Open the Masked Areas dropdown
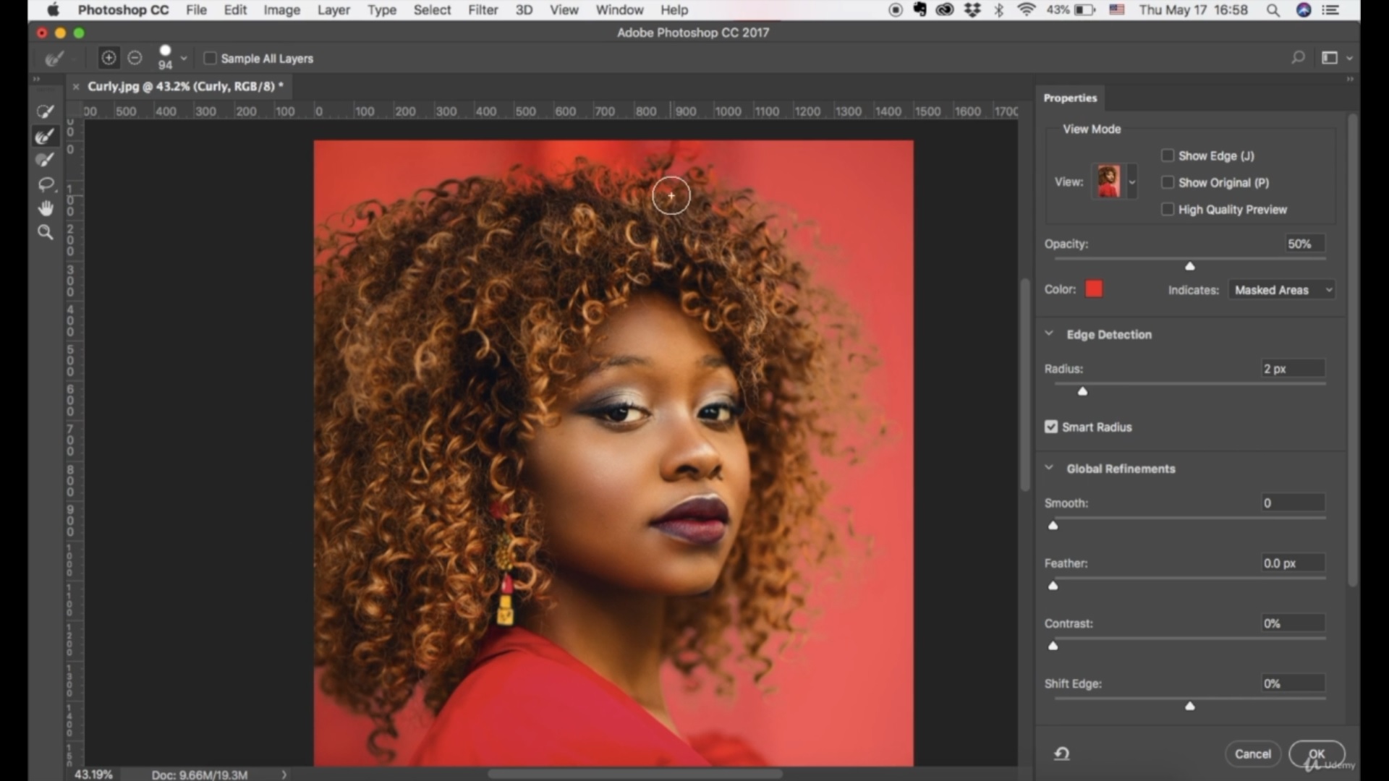 point(1282,290)
